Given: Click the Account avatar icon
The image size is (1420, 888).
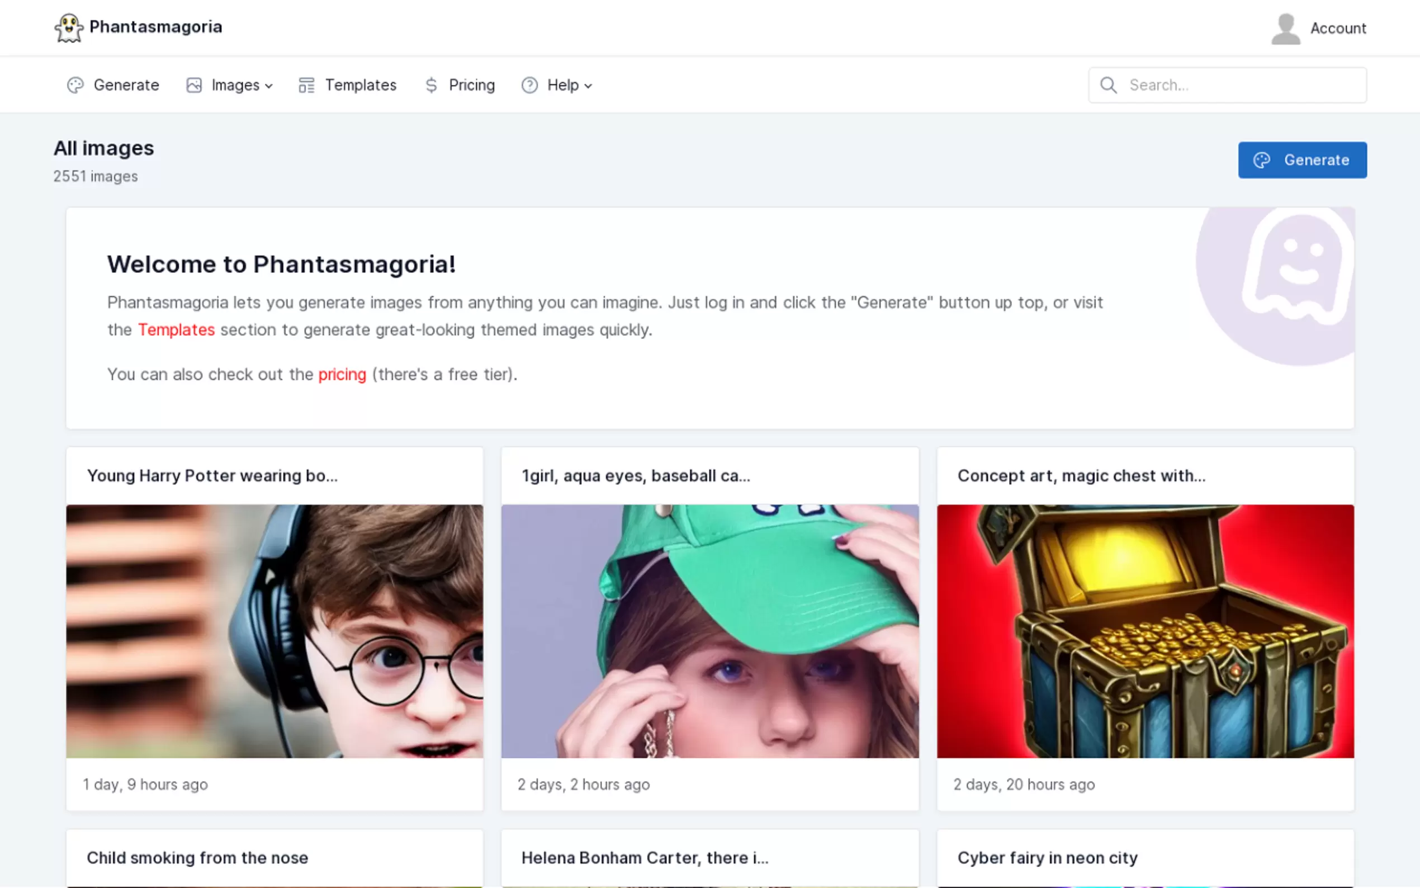Looking at the screenshot, I should point(1285,28).
